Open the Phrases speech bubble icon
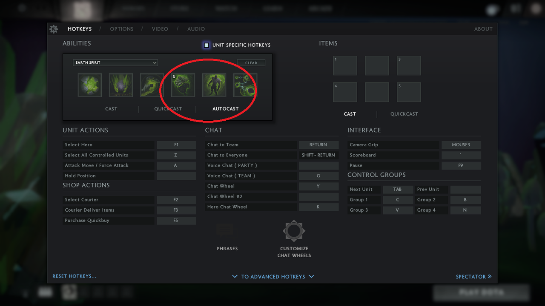 225,231
